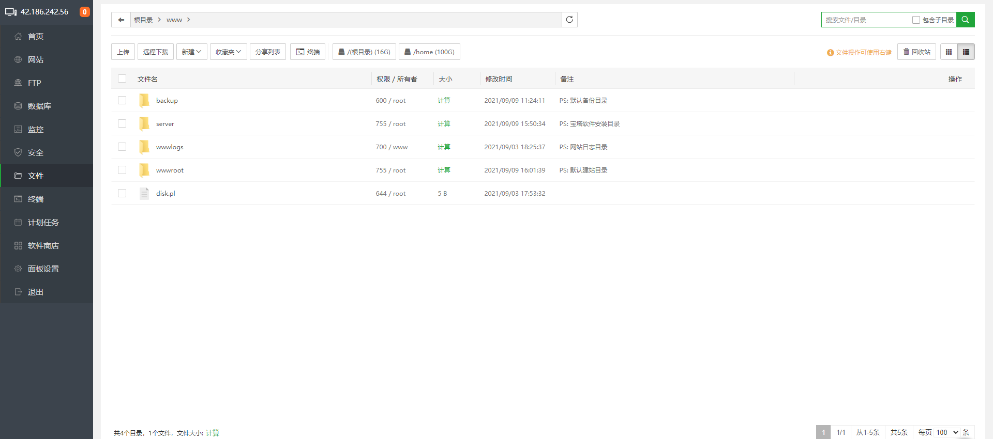Expand the 新建 dropdown
993x439 pixels.
(x=191, y=52)
